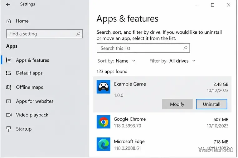Click the 10/10/2023 install date
Viewport: 238px width, 158px height.
coord(217,126)
